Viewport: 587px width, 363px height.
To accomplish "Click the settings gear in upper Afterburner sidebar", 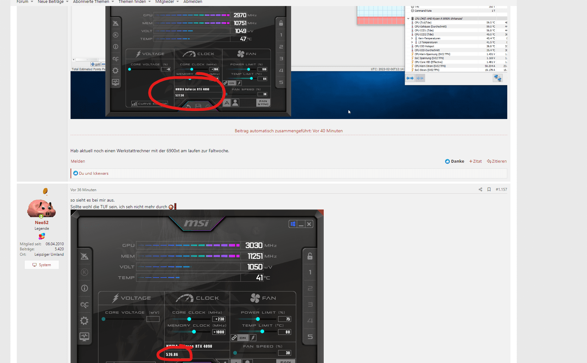I will [116, 71].
